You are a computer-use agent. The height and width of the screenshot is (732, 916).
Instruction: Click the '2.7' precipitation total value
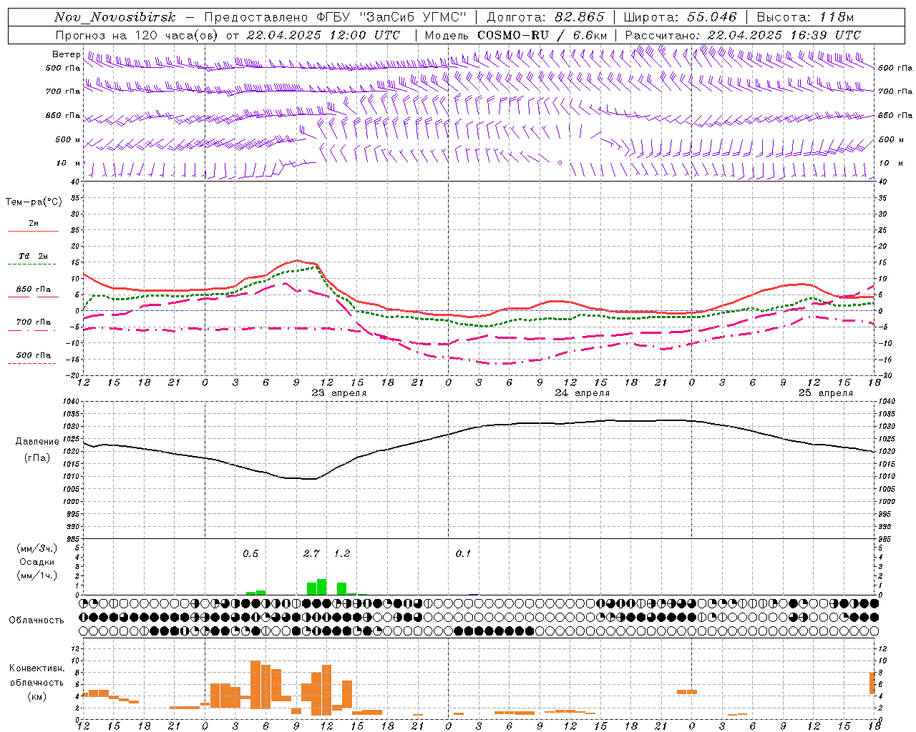(311, 554)
